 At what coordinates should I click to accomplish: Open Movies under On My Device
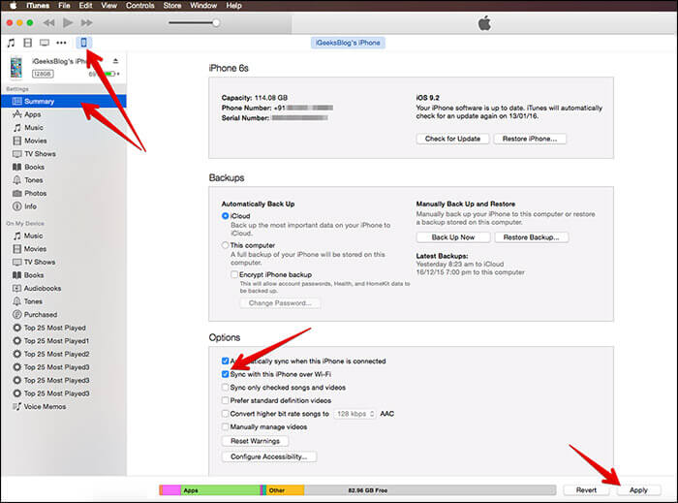click(64, 249)
